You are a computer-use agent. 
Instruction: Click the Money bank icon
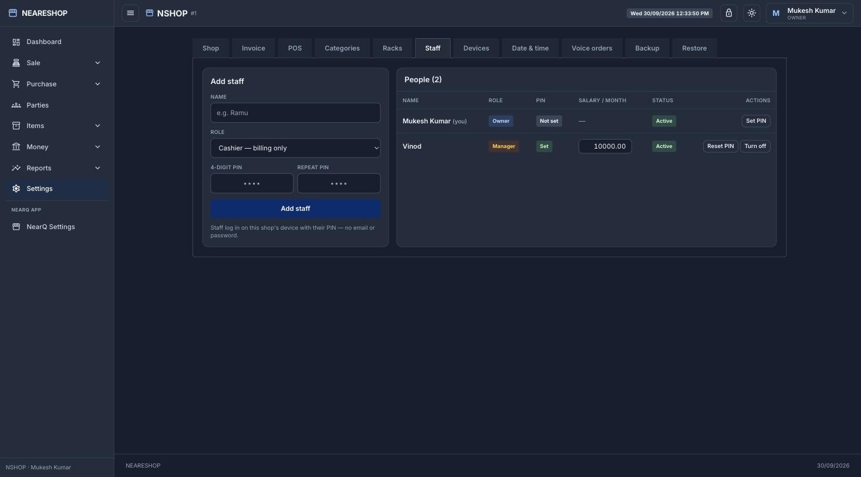coord(16,147)
